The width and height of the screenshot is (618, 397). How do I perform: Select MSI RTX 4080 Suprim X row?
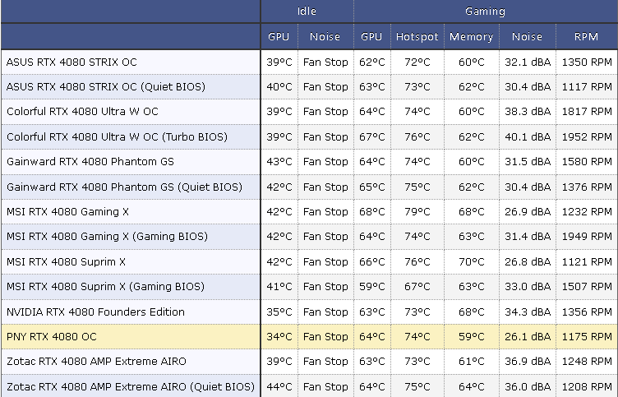pos(309,261)
